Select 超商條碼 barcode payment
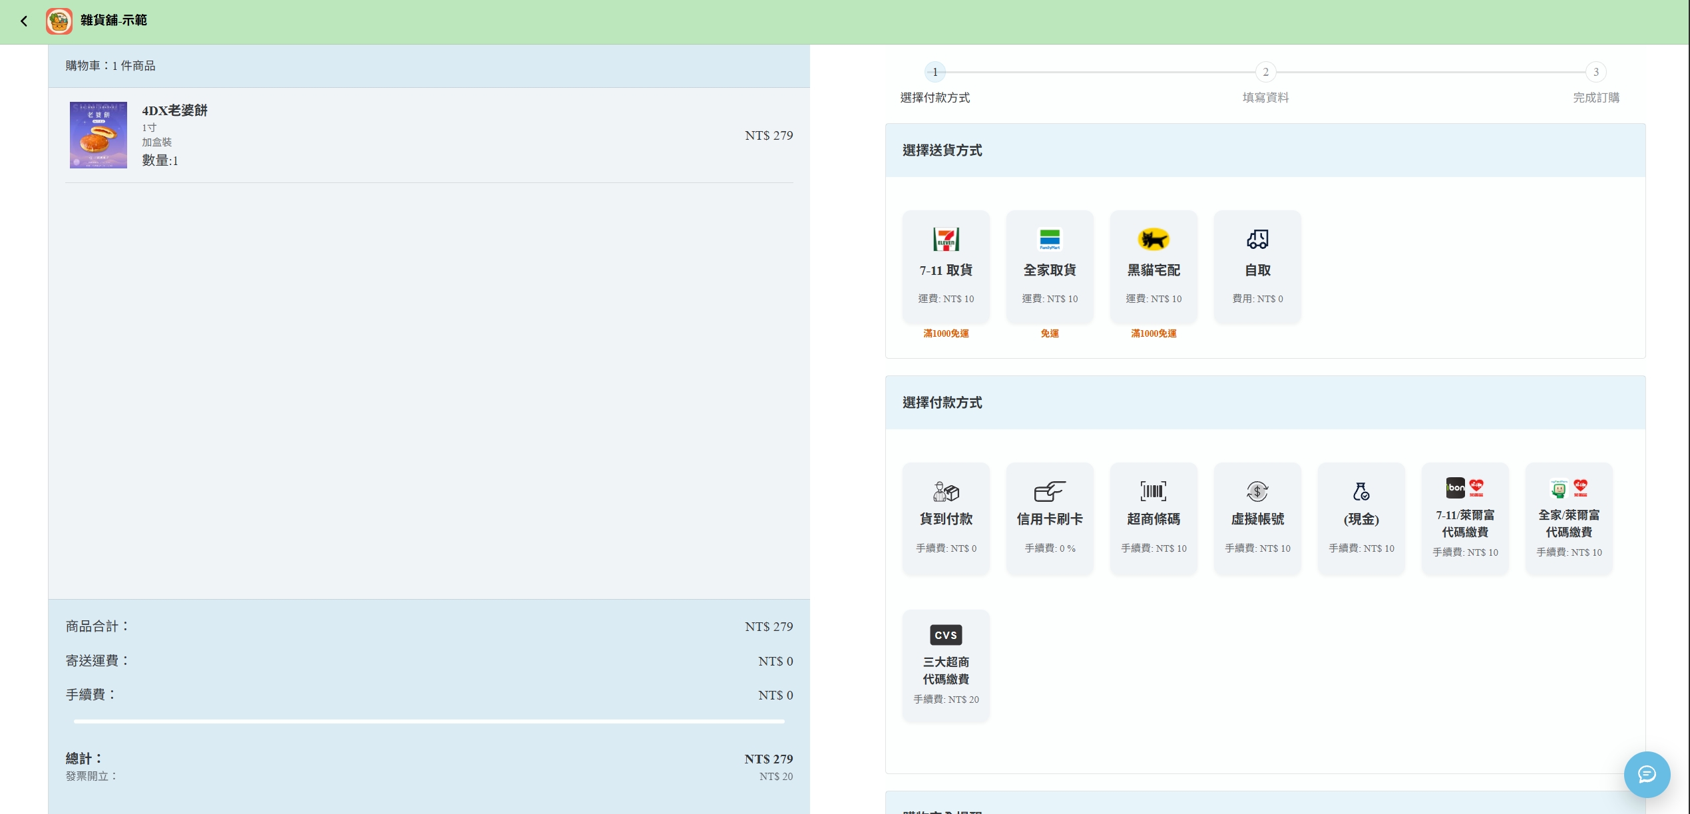The image size is (1690, 814). [1154, 518]
